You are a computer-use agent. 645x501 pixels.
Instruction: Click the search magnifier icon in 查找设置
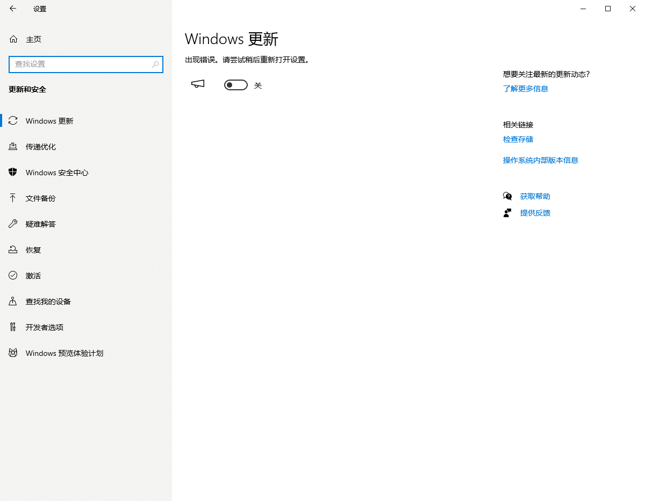pyautogui.click(x=155, y=64)
